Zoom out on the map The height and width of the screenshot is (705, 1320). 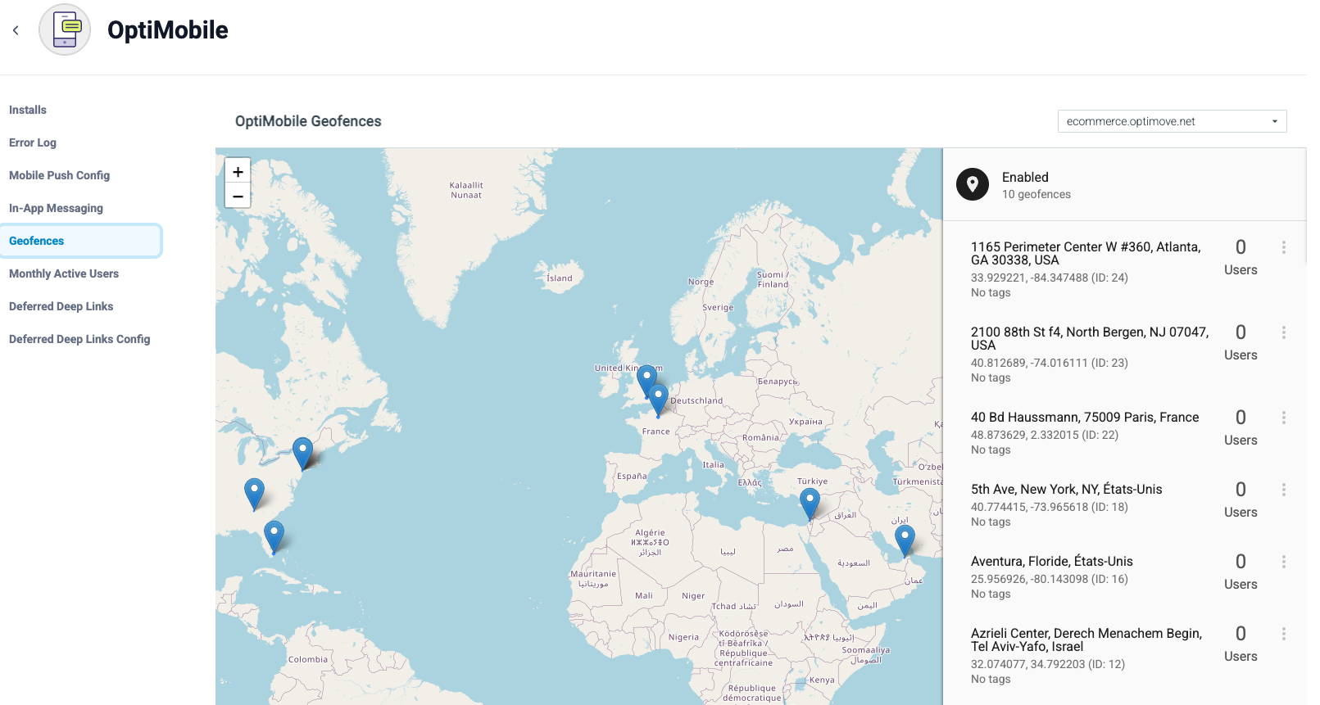[x=238, y=196]
